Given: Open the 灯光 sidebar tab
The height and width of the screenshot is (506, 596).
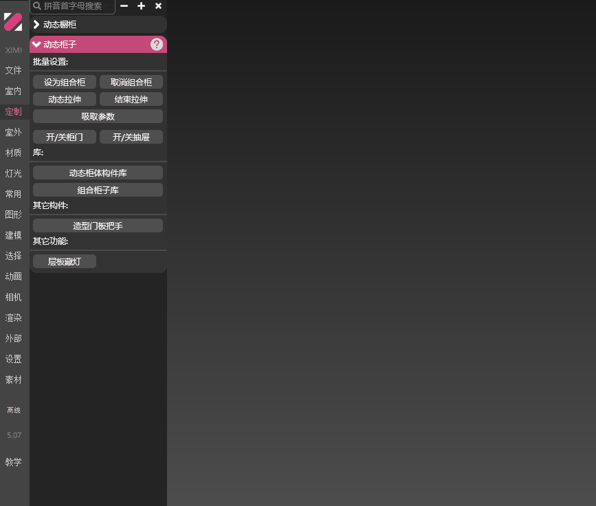Looking at the screenshot, I should click(14, 173).
